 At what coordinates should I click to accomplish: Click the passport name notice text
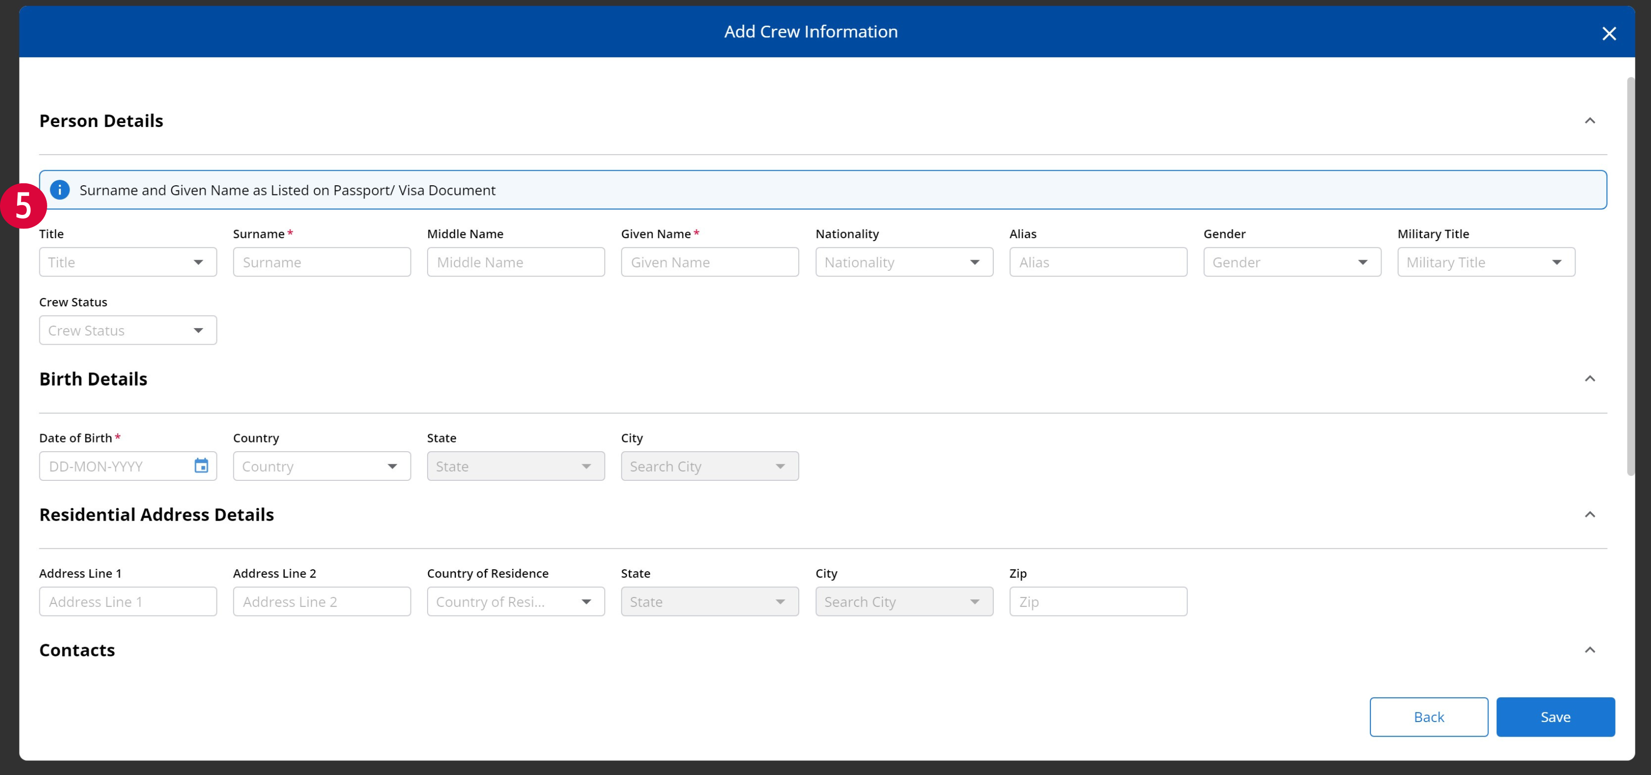[x=287, y=190]
